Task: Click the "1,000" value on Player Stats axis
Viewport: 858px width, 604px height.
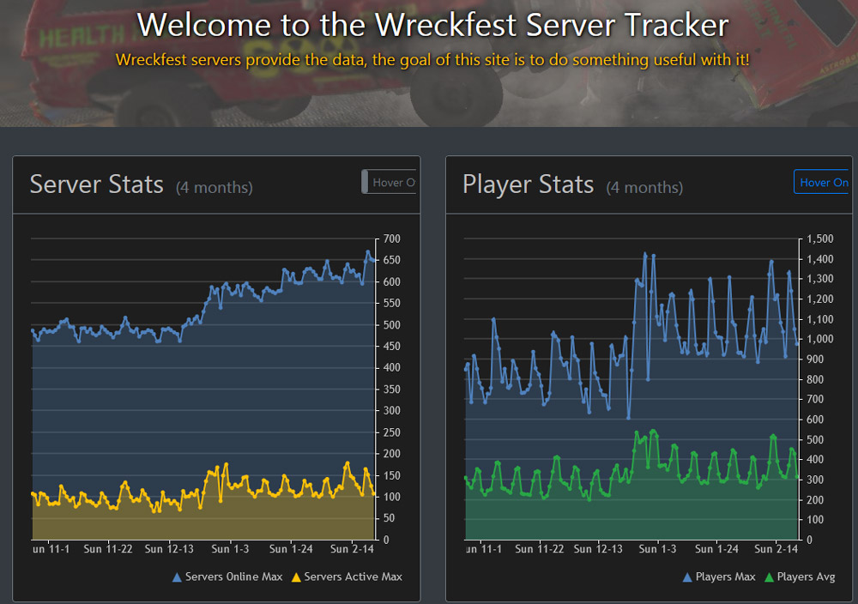Action: click(820, 339)
